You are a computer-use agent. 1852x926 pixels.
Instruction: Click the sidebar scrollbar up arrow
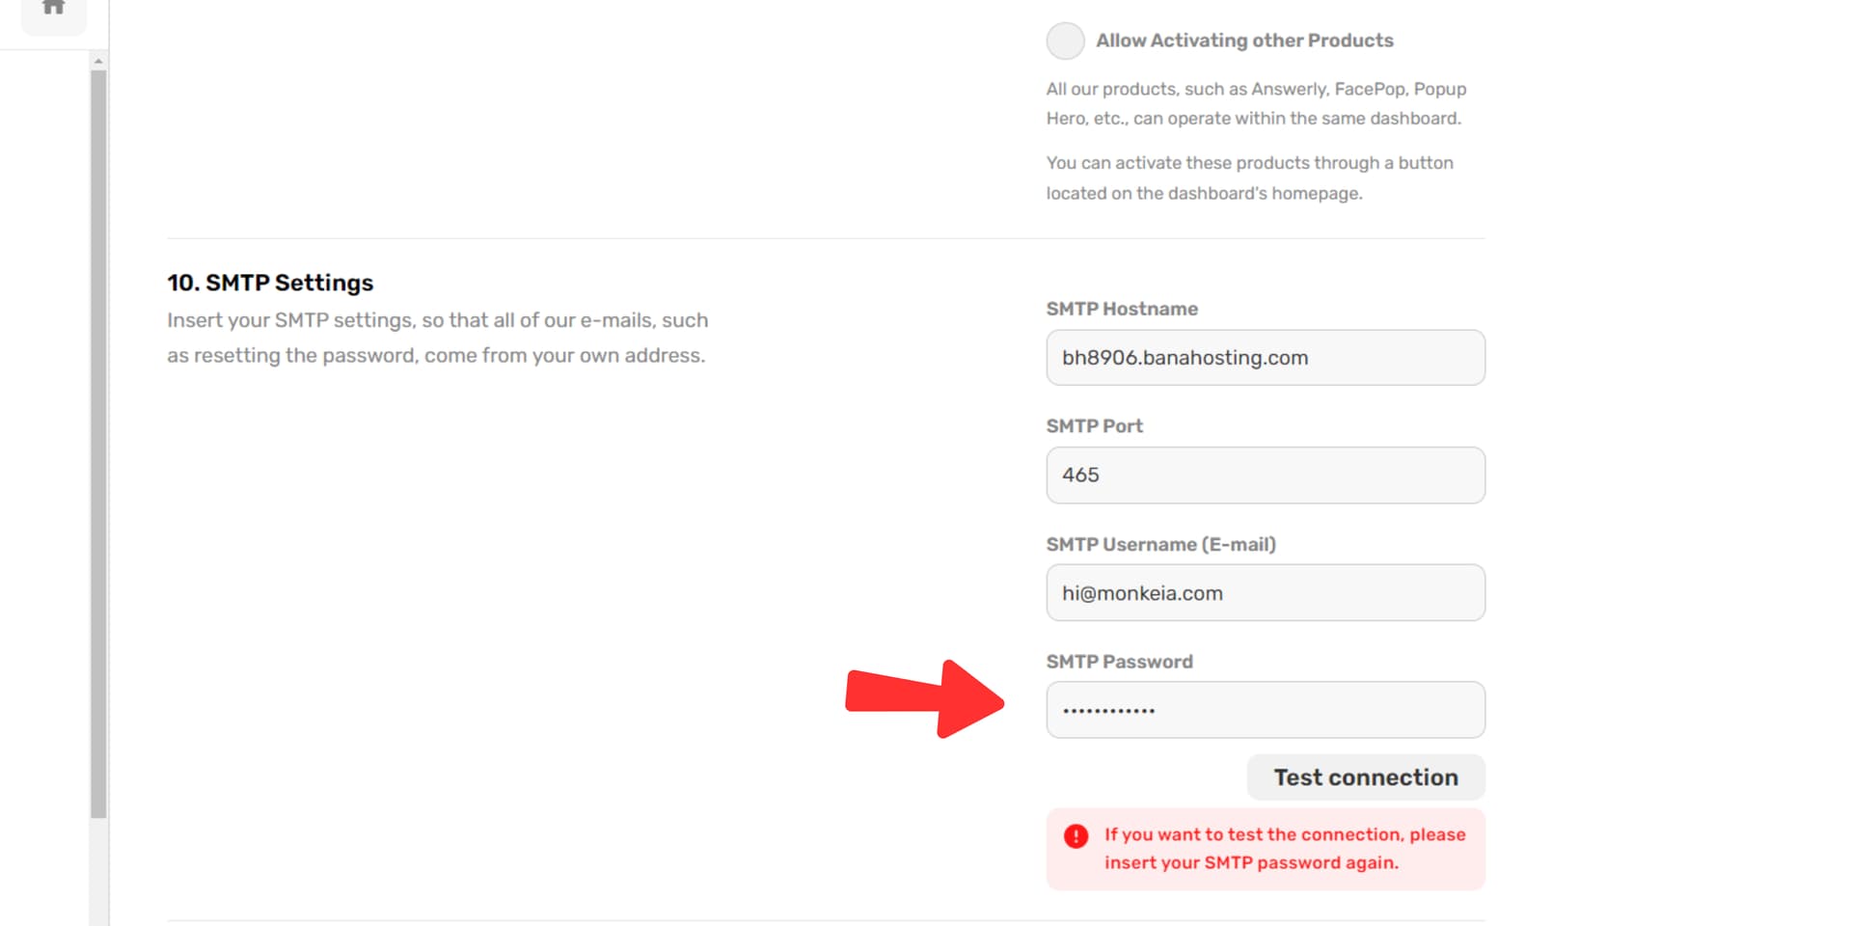98,61
